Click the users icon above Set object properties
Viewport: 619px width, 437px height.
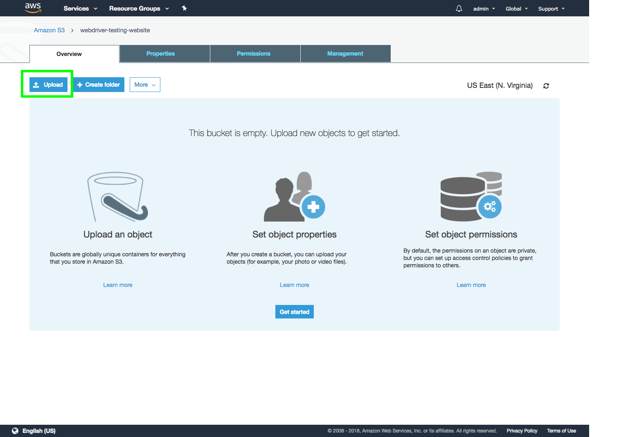pyautogui.click(x=294, y=197)
